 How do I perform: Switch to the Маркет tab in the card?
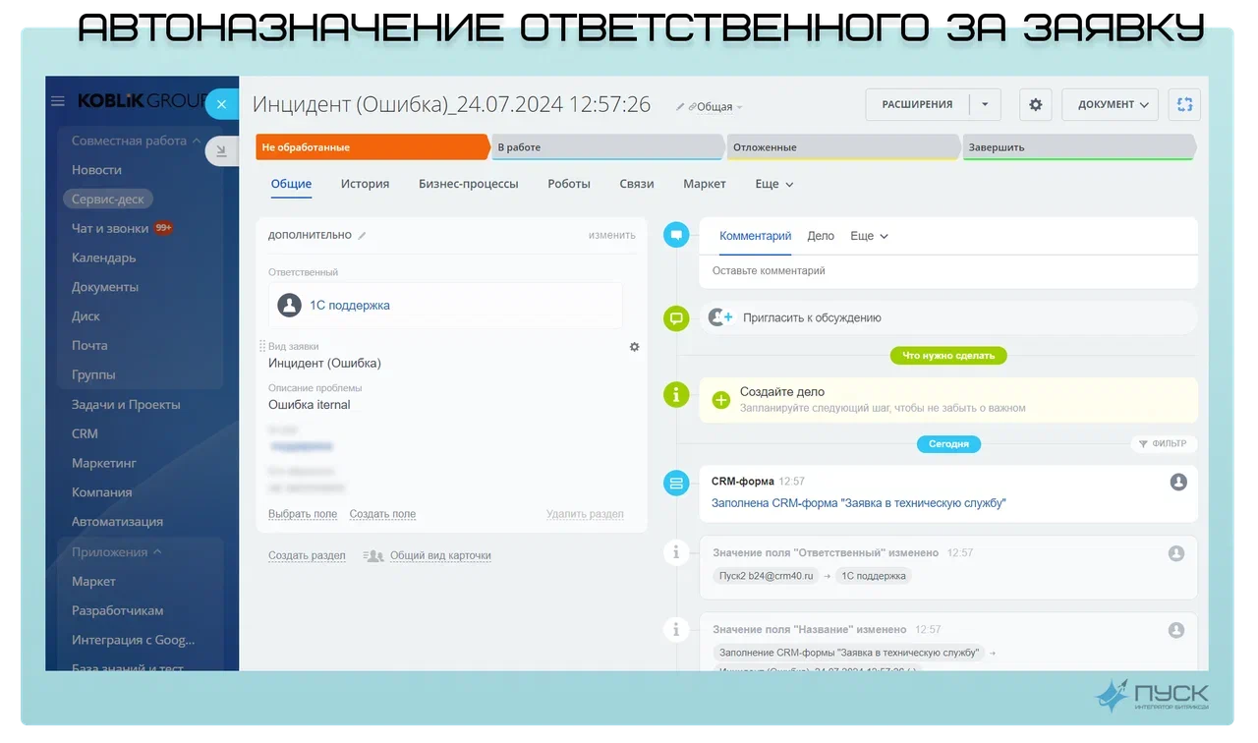705,184
